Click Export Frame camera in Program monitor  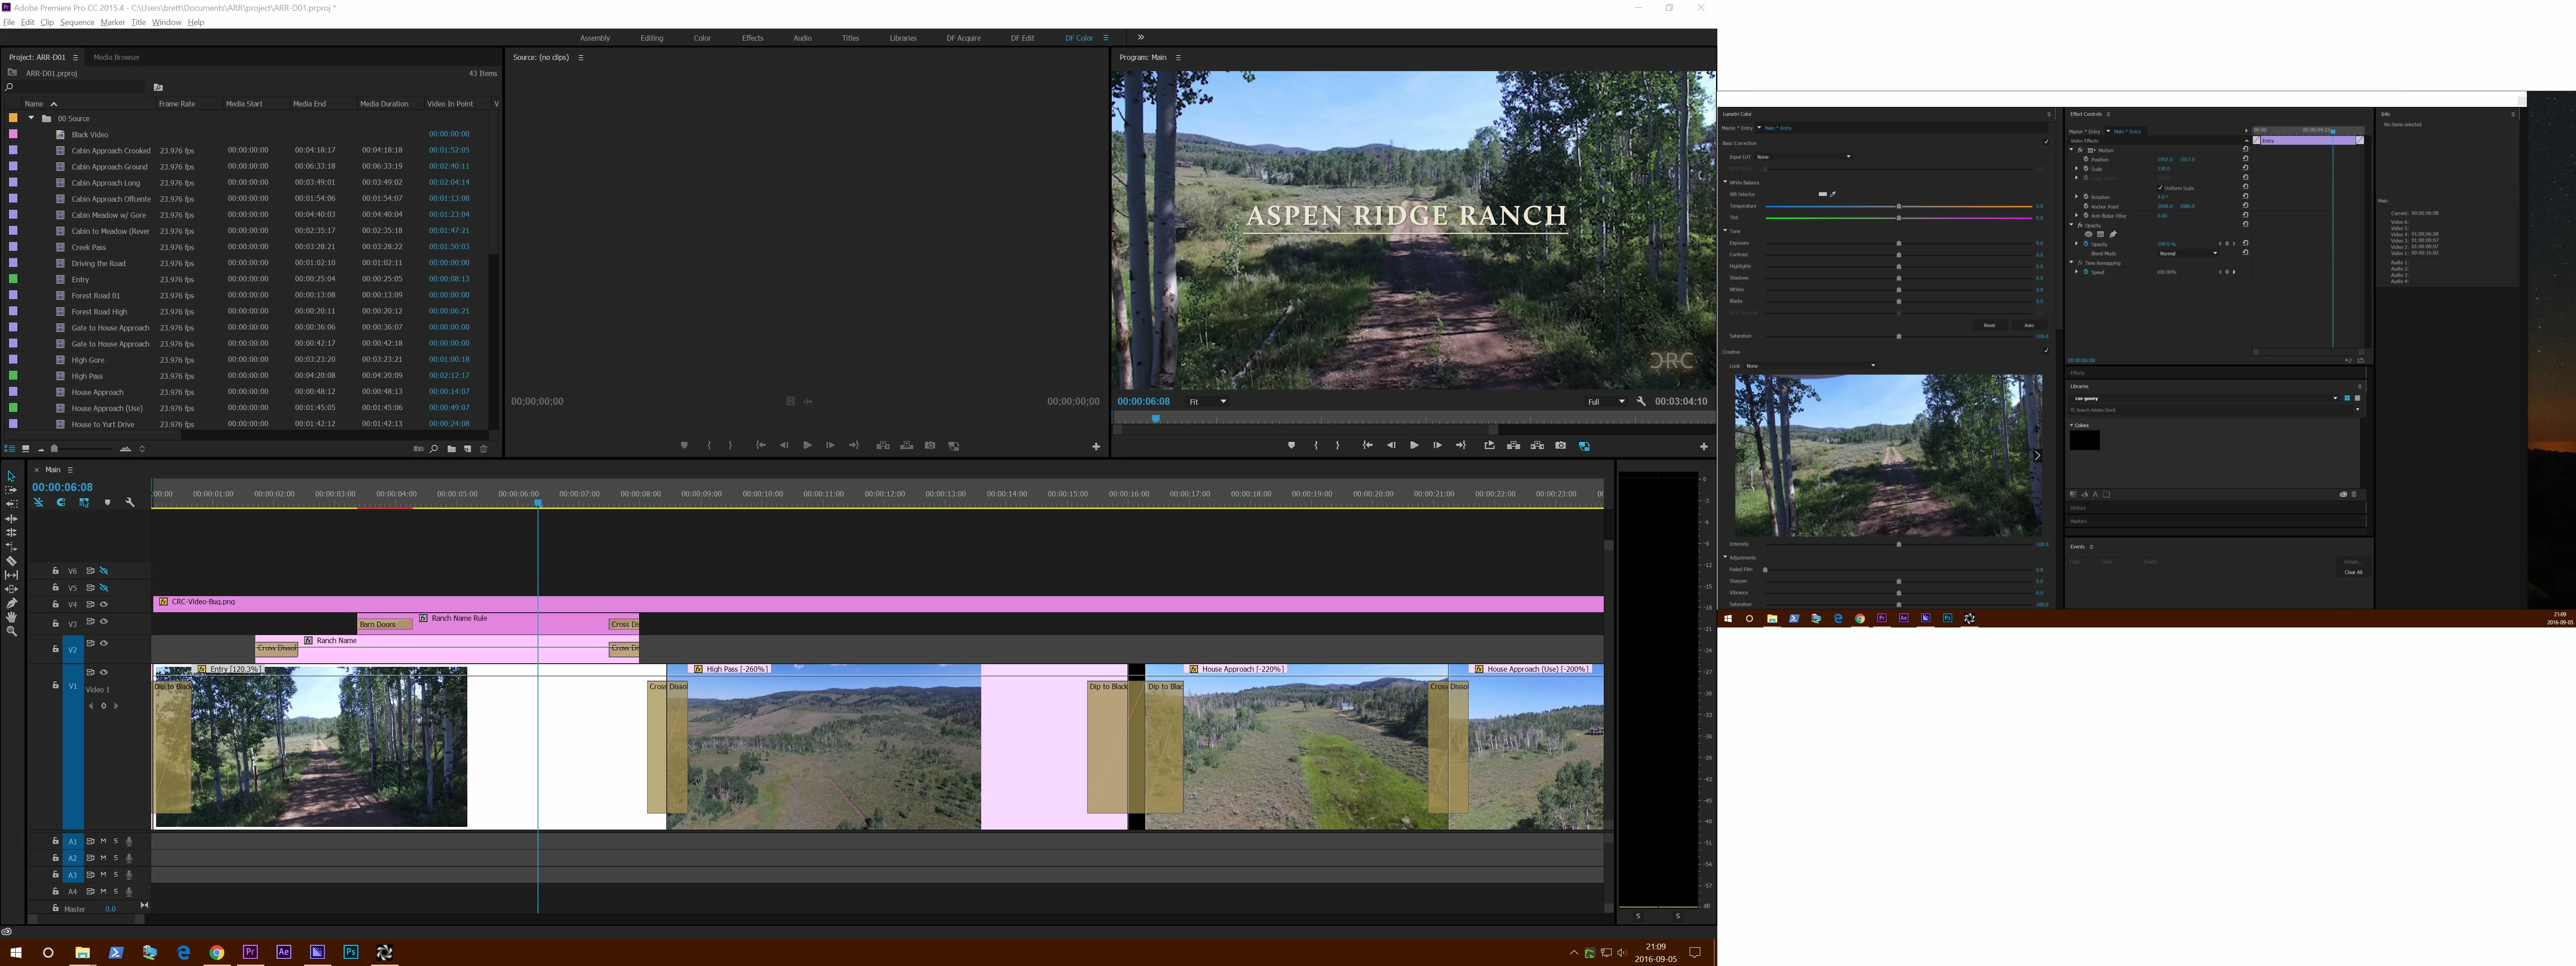tap(1560, 446)
